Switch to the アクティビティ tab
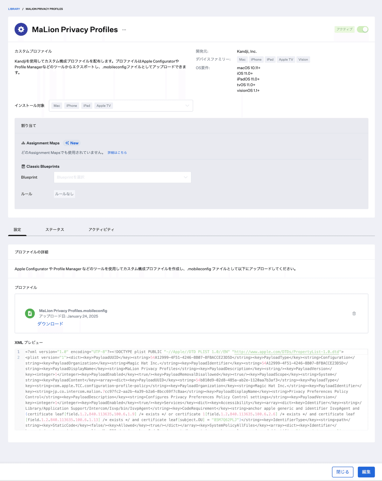 [x=101, y=229]
